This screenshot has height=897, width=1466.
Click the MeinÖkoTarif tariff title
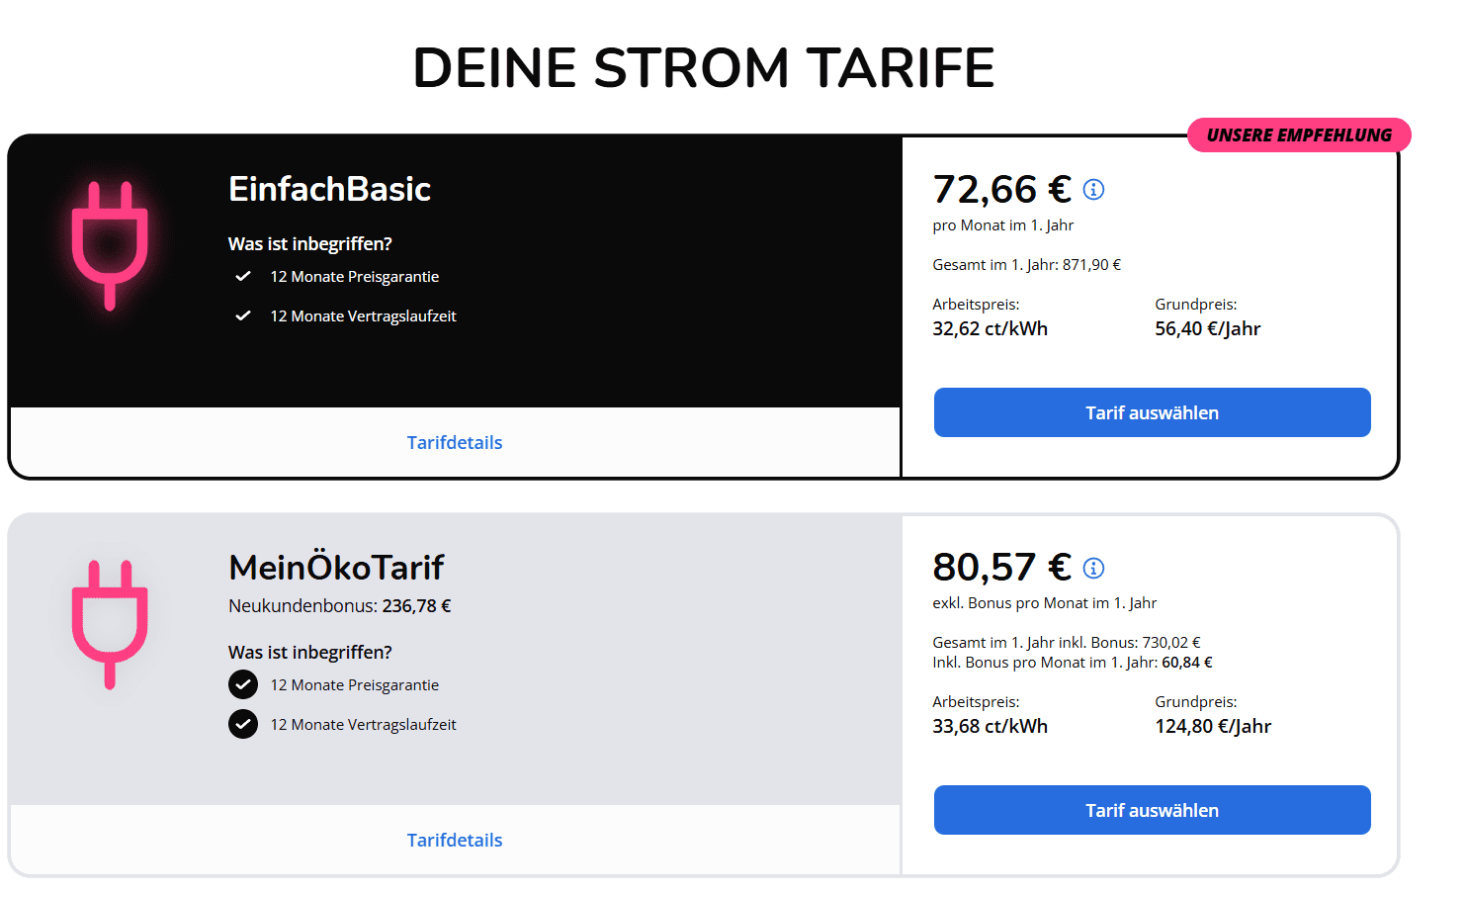336,567
